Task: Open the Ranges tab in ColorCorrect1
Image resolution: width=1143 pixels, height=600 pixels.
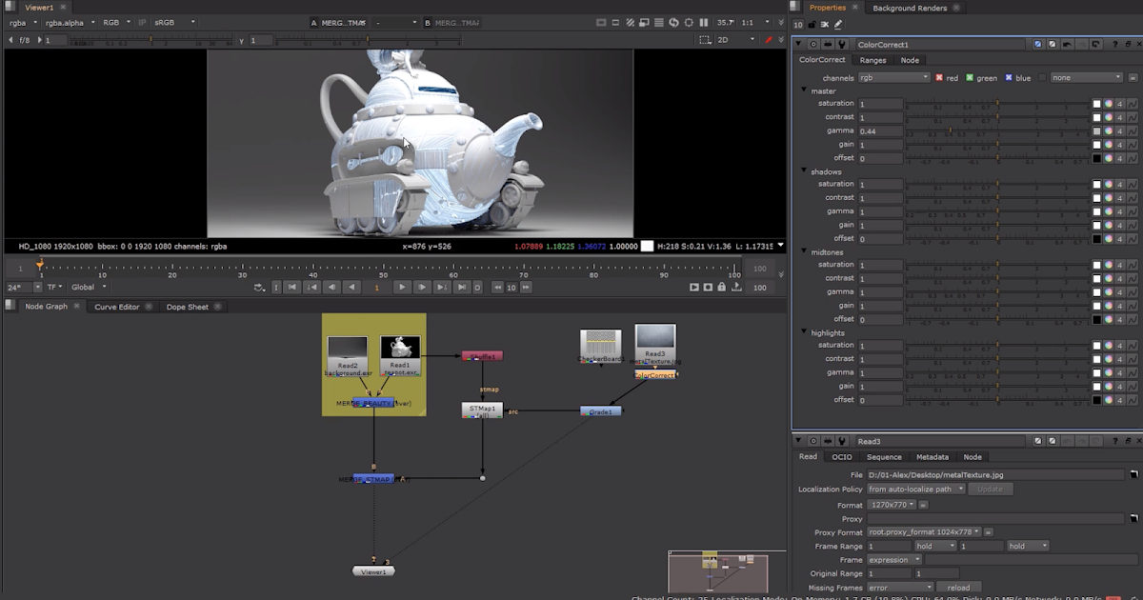Action: tap(872, 60)
